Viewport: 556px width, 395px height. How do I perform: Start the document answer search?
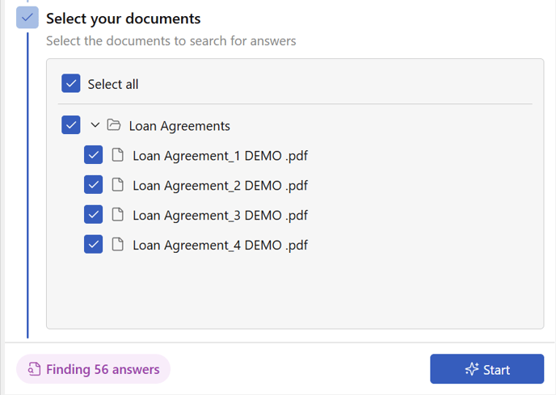(x=486, y=369)
